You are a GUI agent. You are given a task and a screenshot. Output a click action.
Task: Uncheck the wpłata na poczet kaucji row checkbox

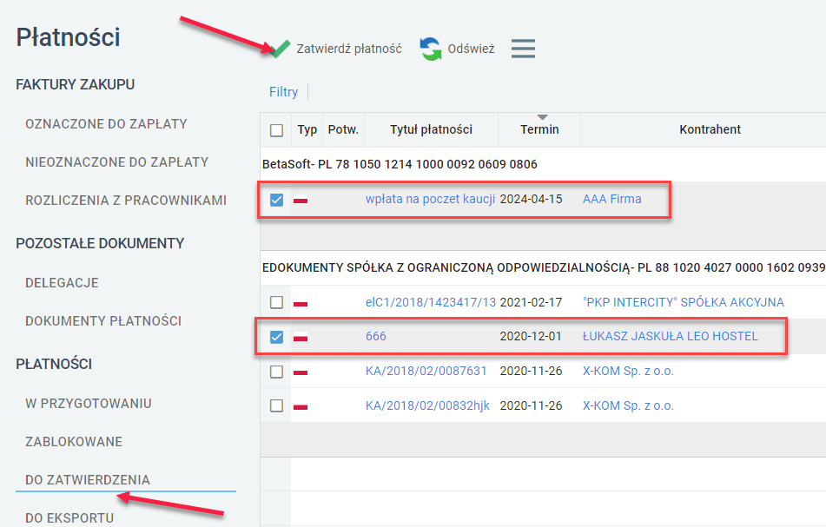(x=276, y=200)
